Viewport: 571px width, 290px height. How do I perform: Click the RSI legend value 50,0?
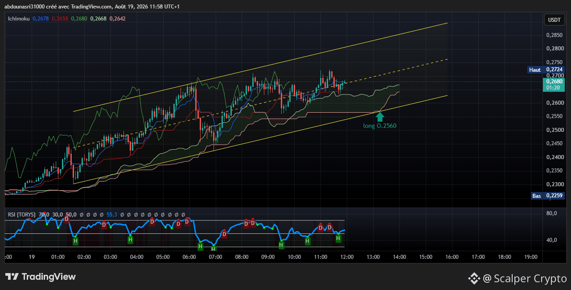71,215
